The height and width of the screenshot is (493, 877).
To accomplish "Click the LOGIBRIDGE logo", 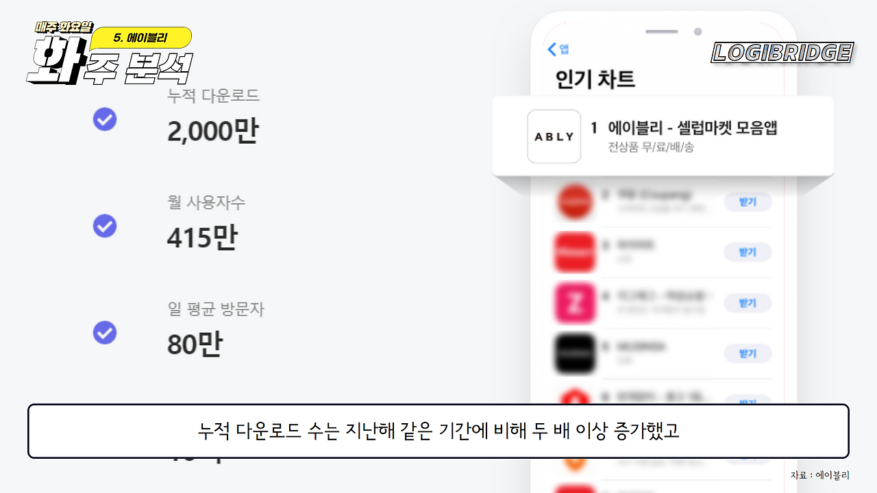I will tap(782, 53).
